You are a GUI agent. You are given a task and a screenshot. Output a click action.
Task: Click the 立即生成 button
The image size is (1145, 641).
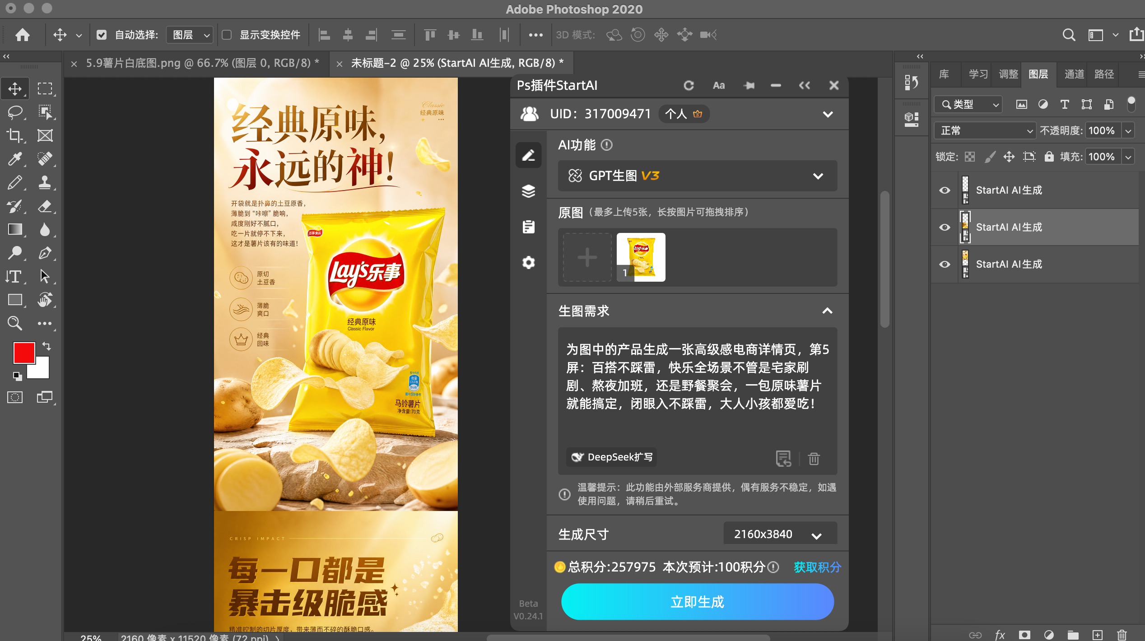pyautogui.click(x=698, y=602)
